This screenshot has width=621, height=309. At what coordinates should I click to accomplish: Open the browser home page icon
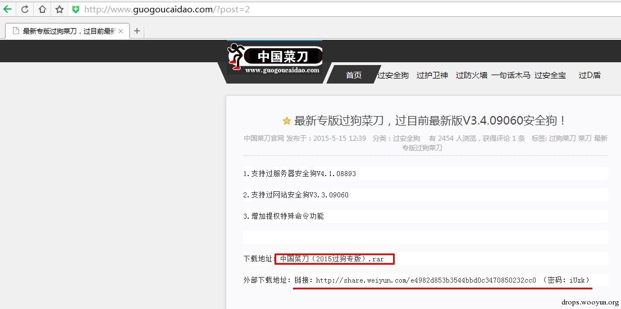[42, 9]
